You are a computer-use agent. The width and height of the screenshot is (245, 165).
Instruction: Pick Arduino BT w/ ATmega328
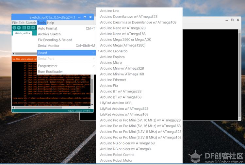139,91
